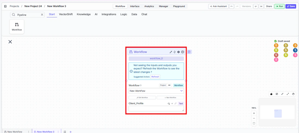Toggle the canvas lock icon
Viewport: 299px width, 133px height.
(271, 94)
